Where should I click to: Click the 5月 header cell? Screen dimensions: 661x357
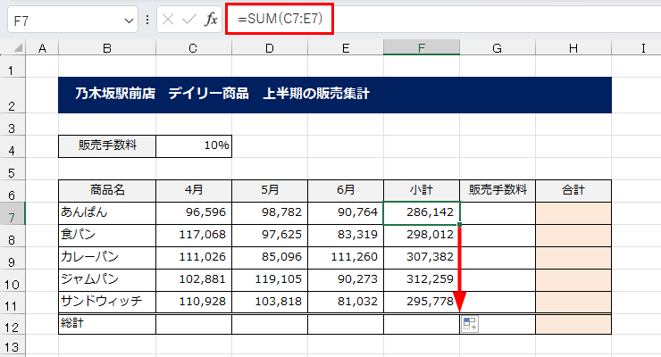[x=270, y=191]
